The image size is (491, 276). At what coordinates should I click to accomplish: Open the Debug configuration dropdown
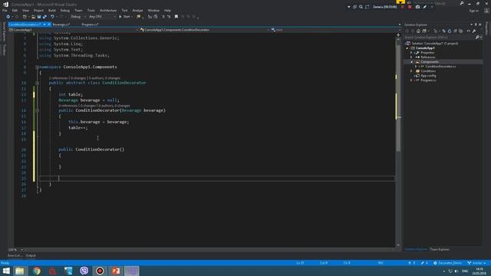coord(77,17)
